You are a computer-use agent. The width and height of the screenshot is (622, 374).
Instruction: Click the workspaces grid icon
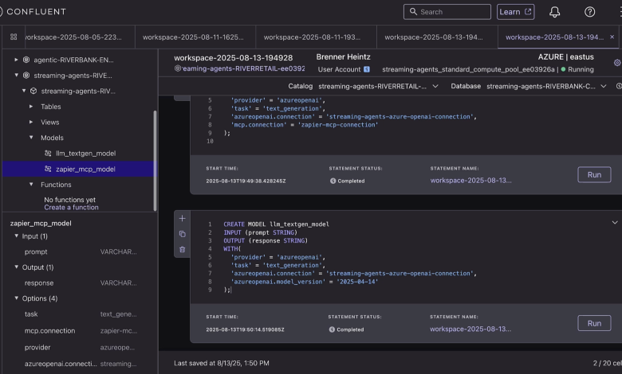tap(14, 37)
